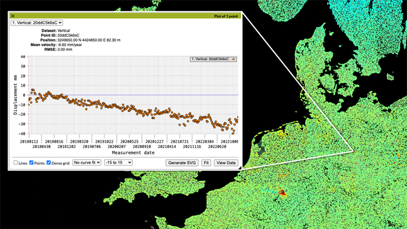Click the Measurement date axis title
The width and height of the screenshot is (407, 229).
pyautogui.click(x=133, y=152)
